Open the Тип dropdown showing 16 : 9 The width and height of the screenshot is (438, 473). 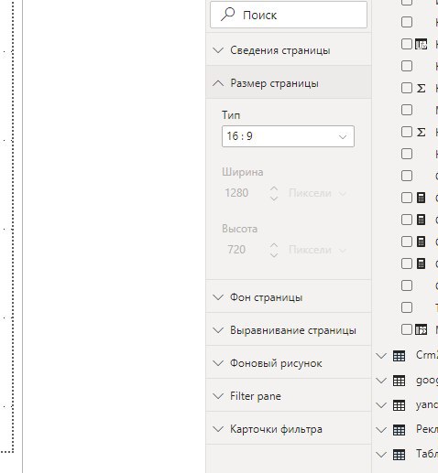pyautogui.click(x=288, y=136)
